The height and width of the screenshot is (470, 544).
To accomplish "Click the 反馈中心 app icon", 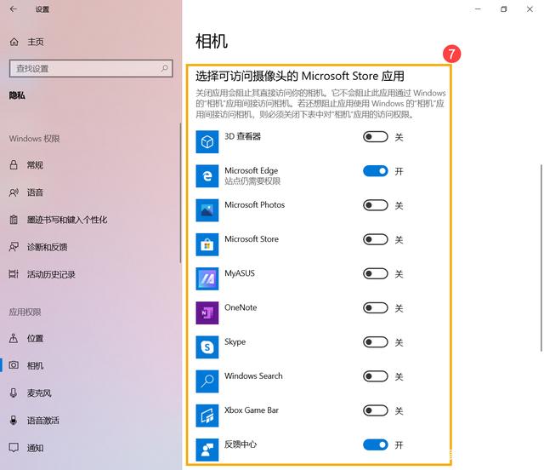I will tap(207, 450).
